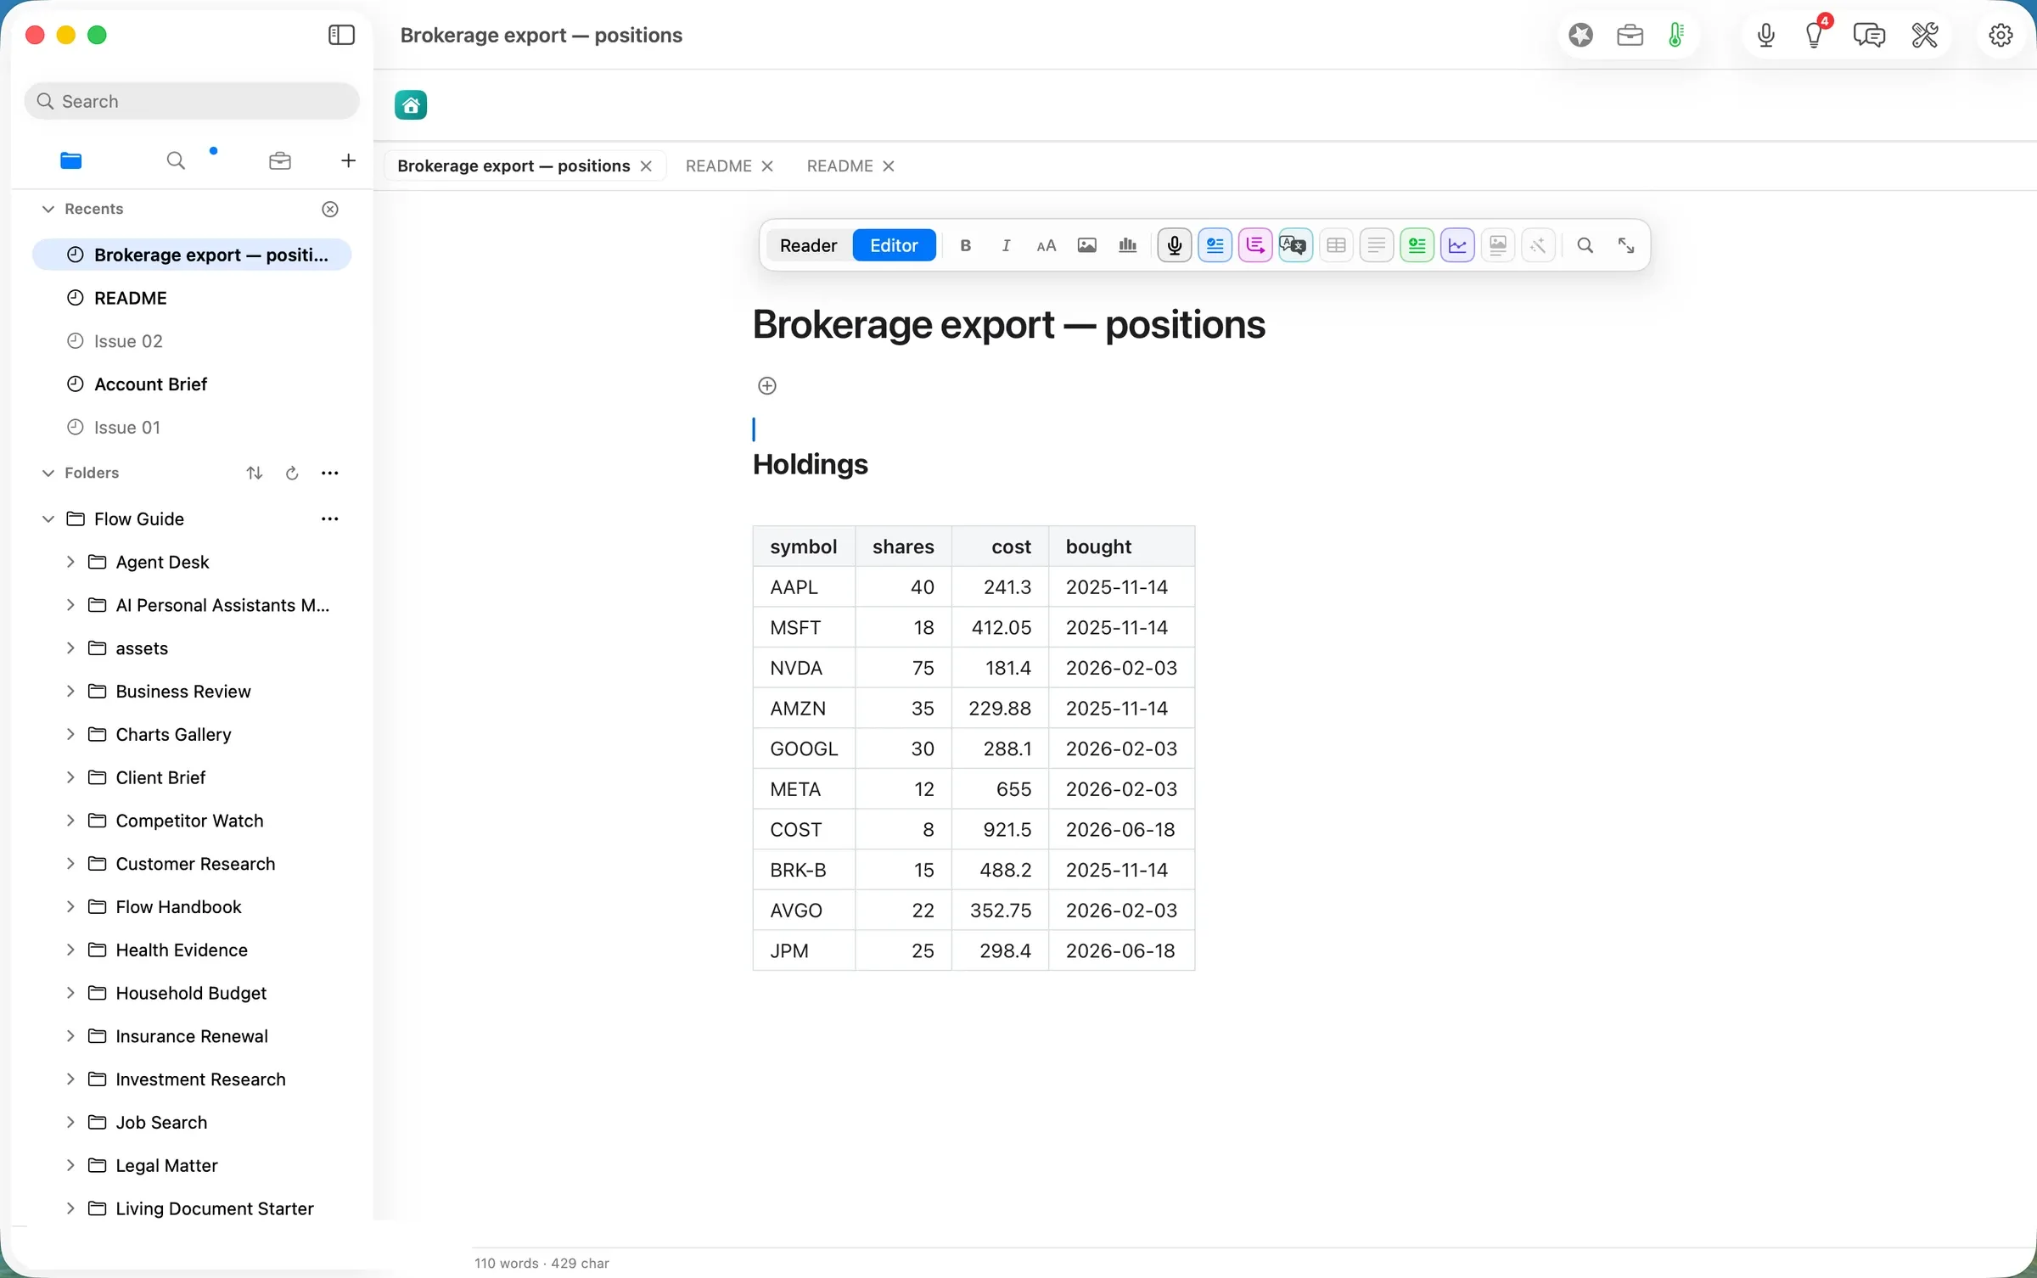Insert a bar chart from the toolbar

coord(1127,245)
